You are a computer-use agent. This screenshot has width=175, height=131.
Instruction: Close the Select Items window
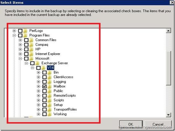point(172,2)
